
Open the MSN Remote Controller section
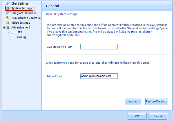26,18
